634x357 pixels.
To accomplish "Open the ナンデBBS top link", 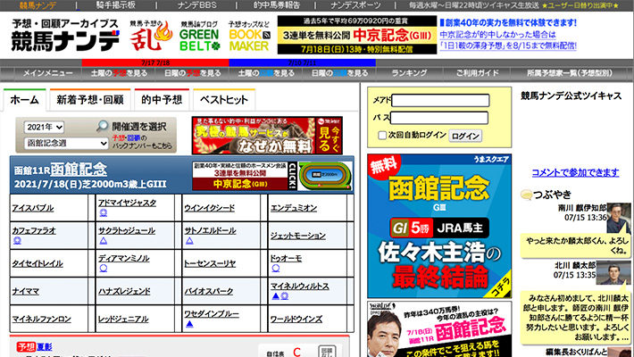I will 197,5.
